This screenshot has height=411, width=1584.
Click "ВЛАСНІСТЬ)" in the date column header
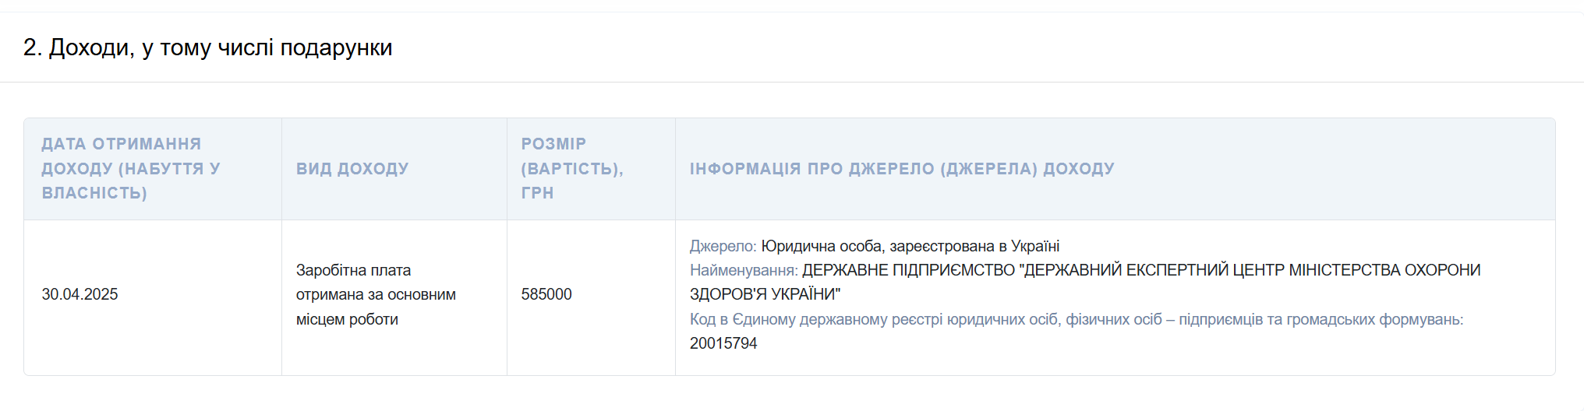94,193
